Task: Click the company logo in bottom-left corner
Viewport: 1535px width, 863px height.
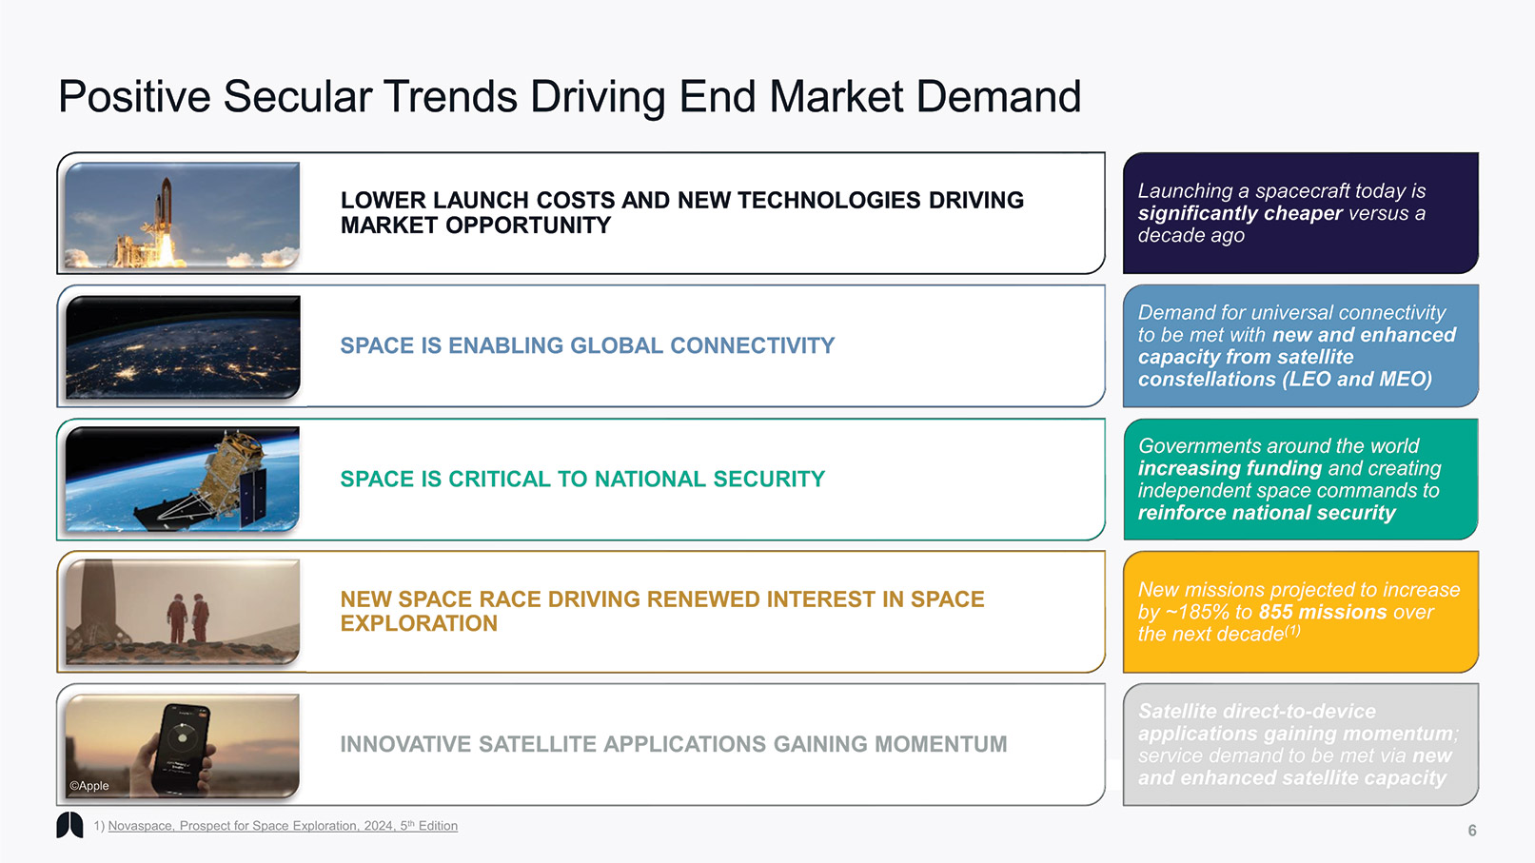Action: pos(69,825)
